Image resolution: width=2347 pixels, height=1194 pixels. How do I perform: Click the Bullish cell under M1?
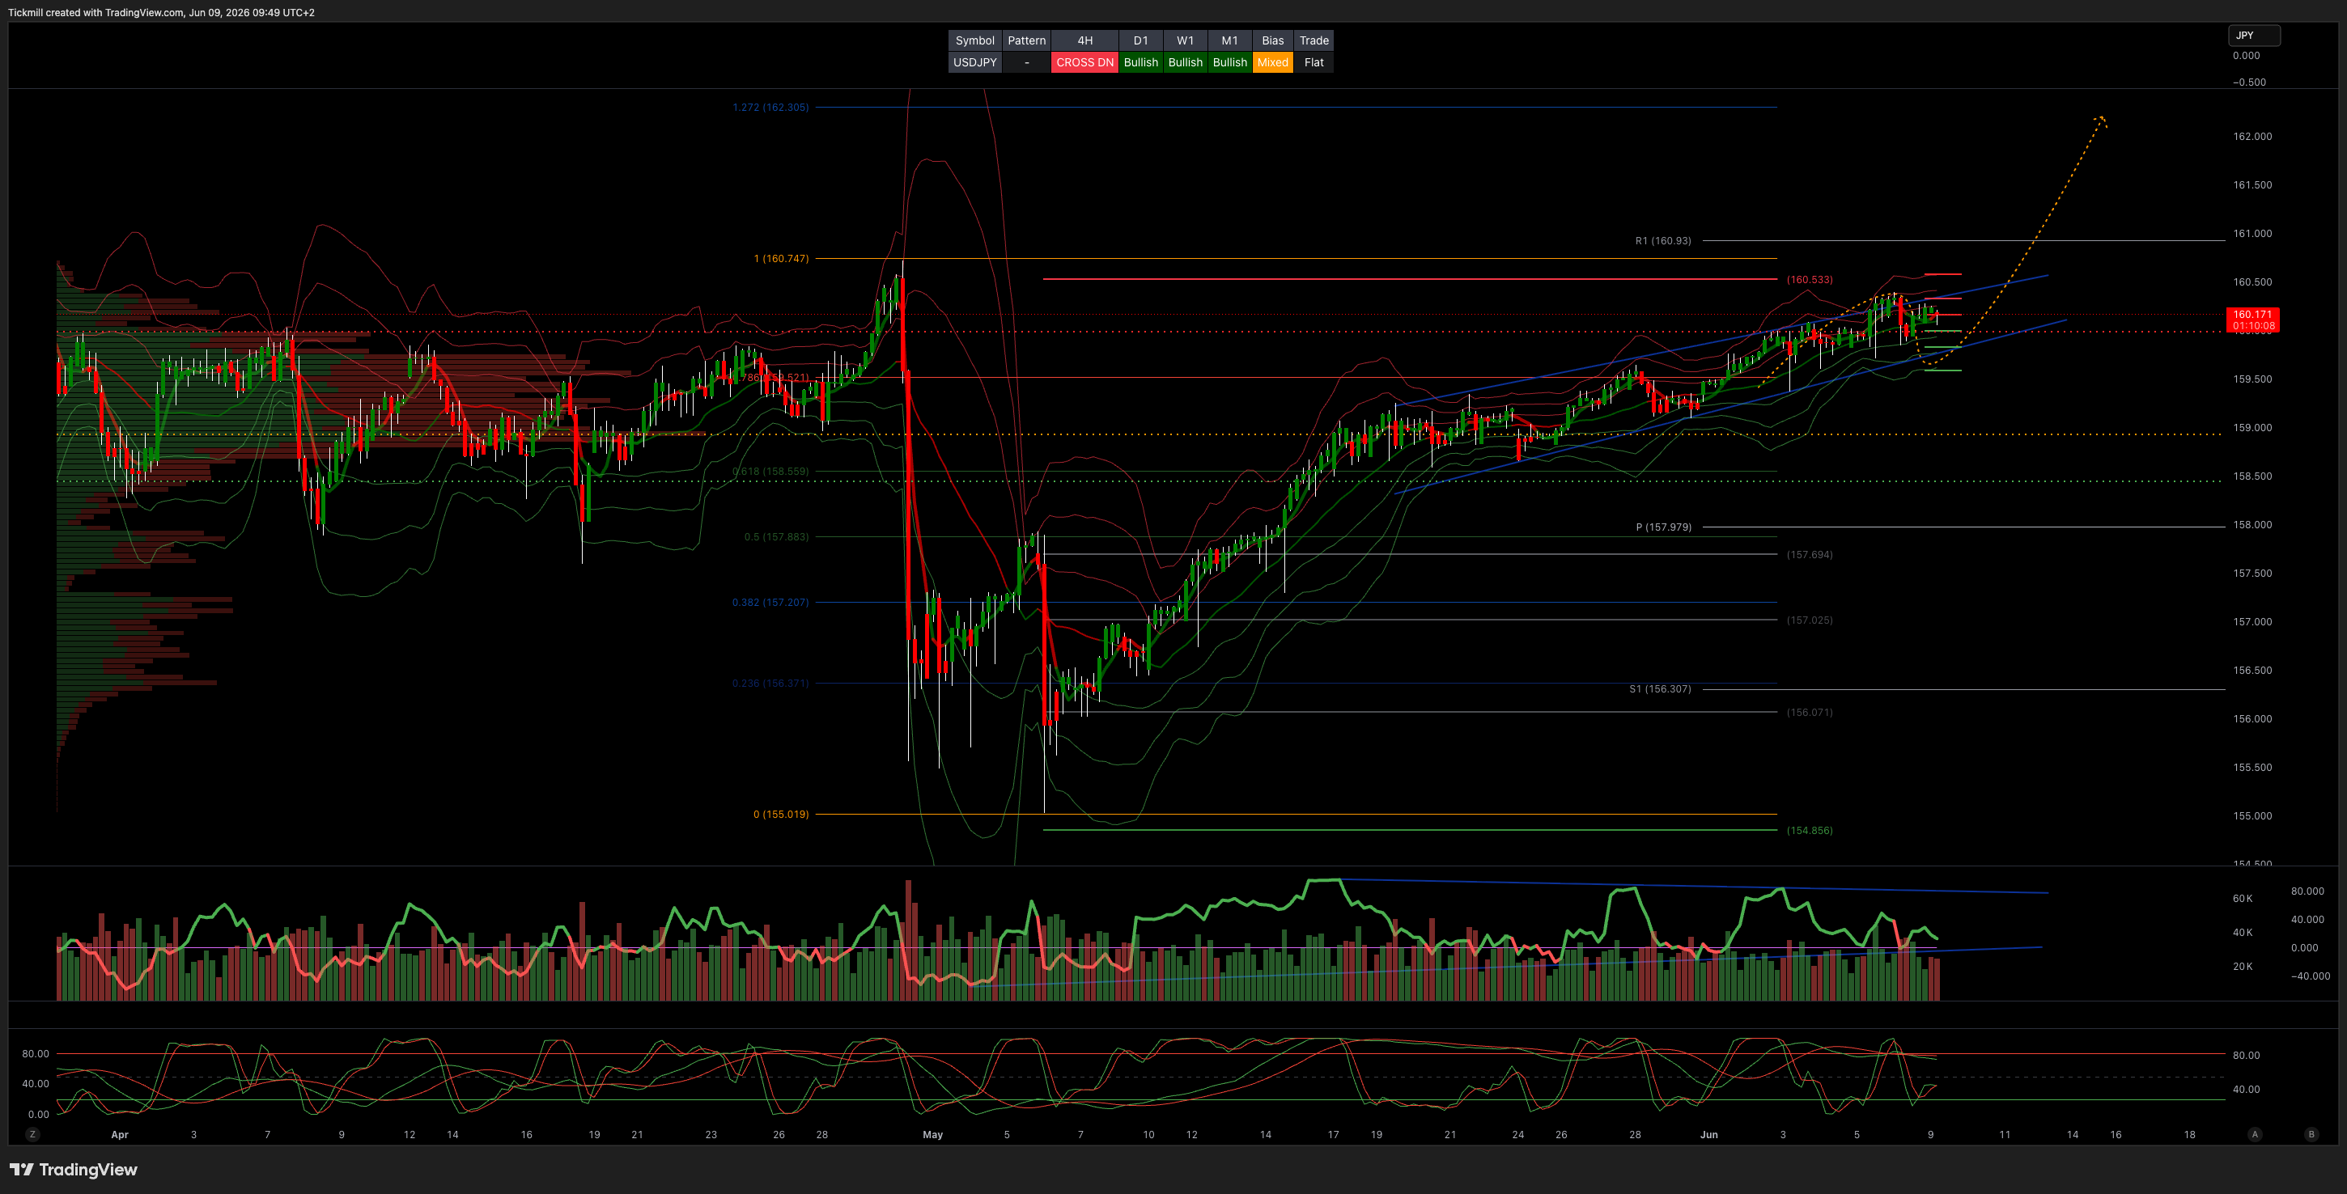(x=1230, y=62)
